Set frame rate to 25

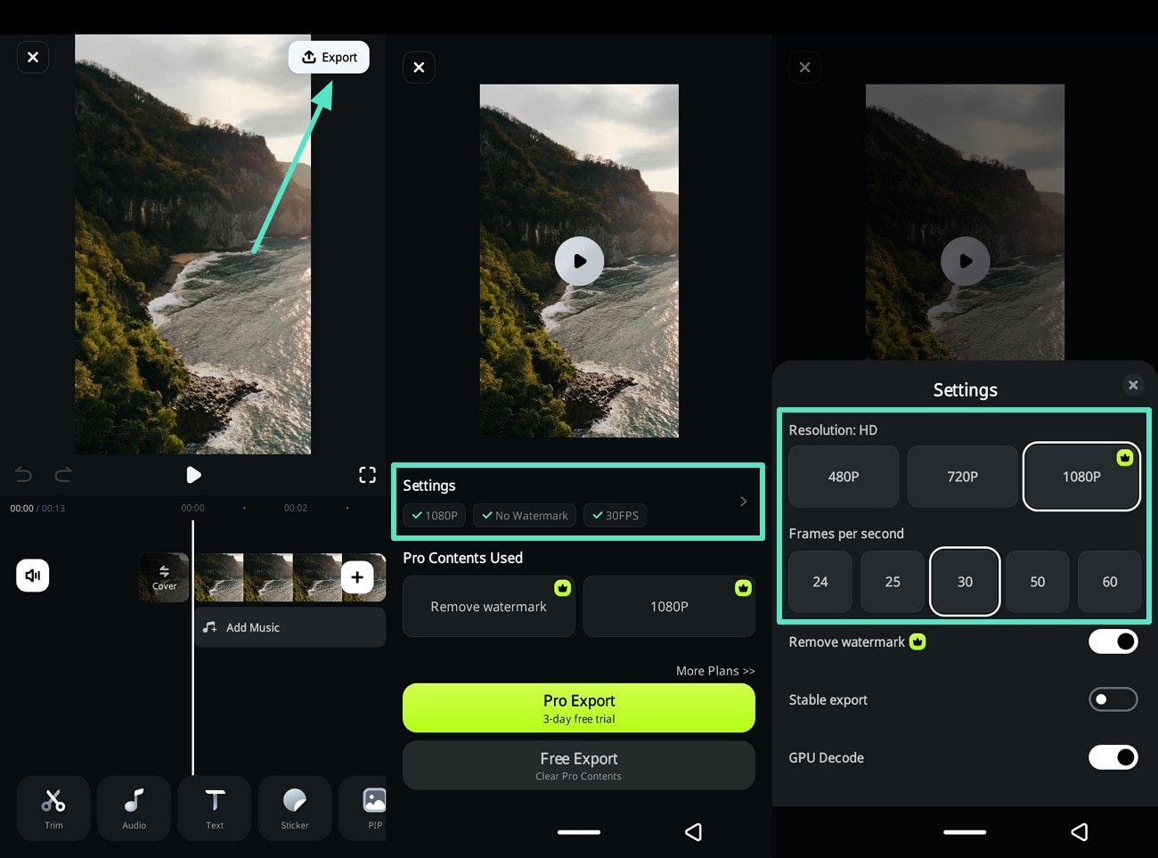coord(893,582)
